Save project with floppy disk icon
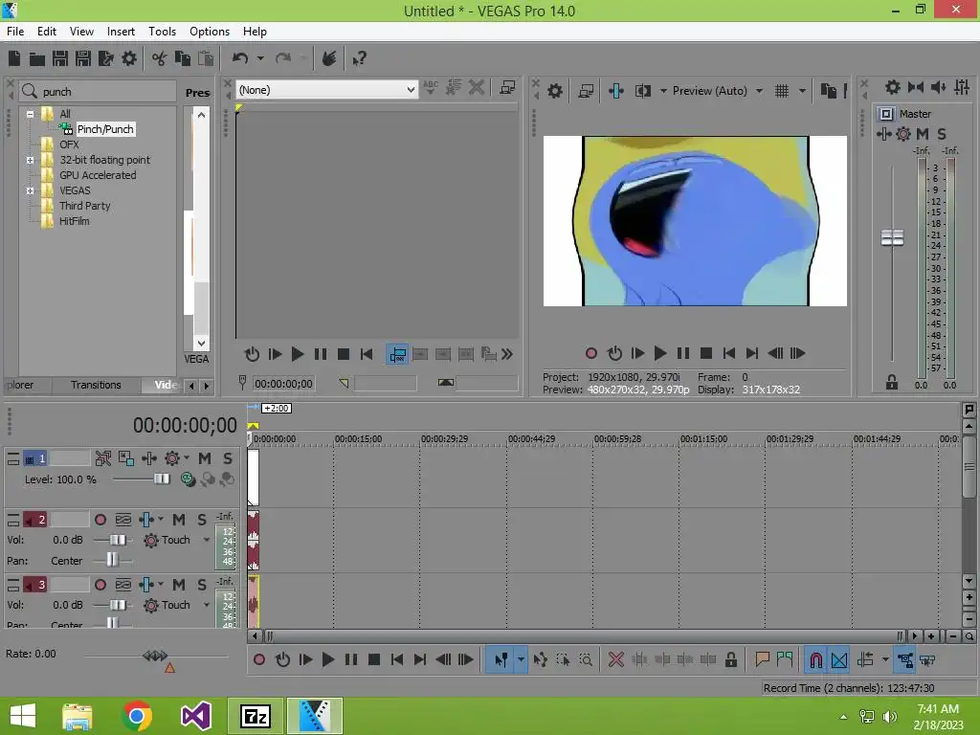 click(60, 58)
